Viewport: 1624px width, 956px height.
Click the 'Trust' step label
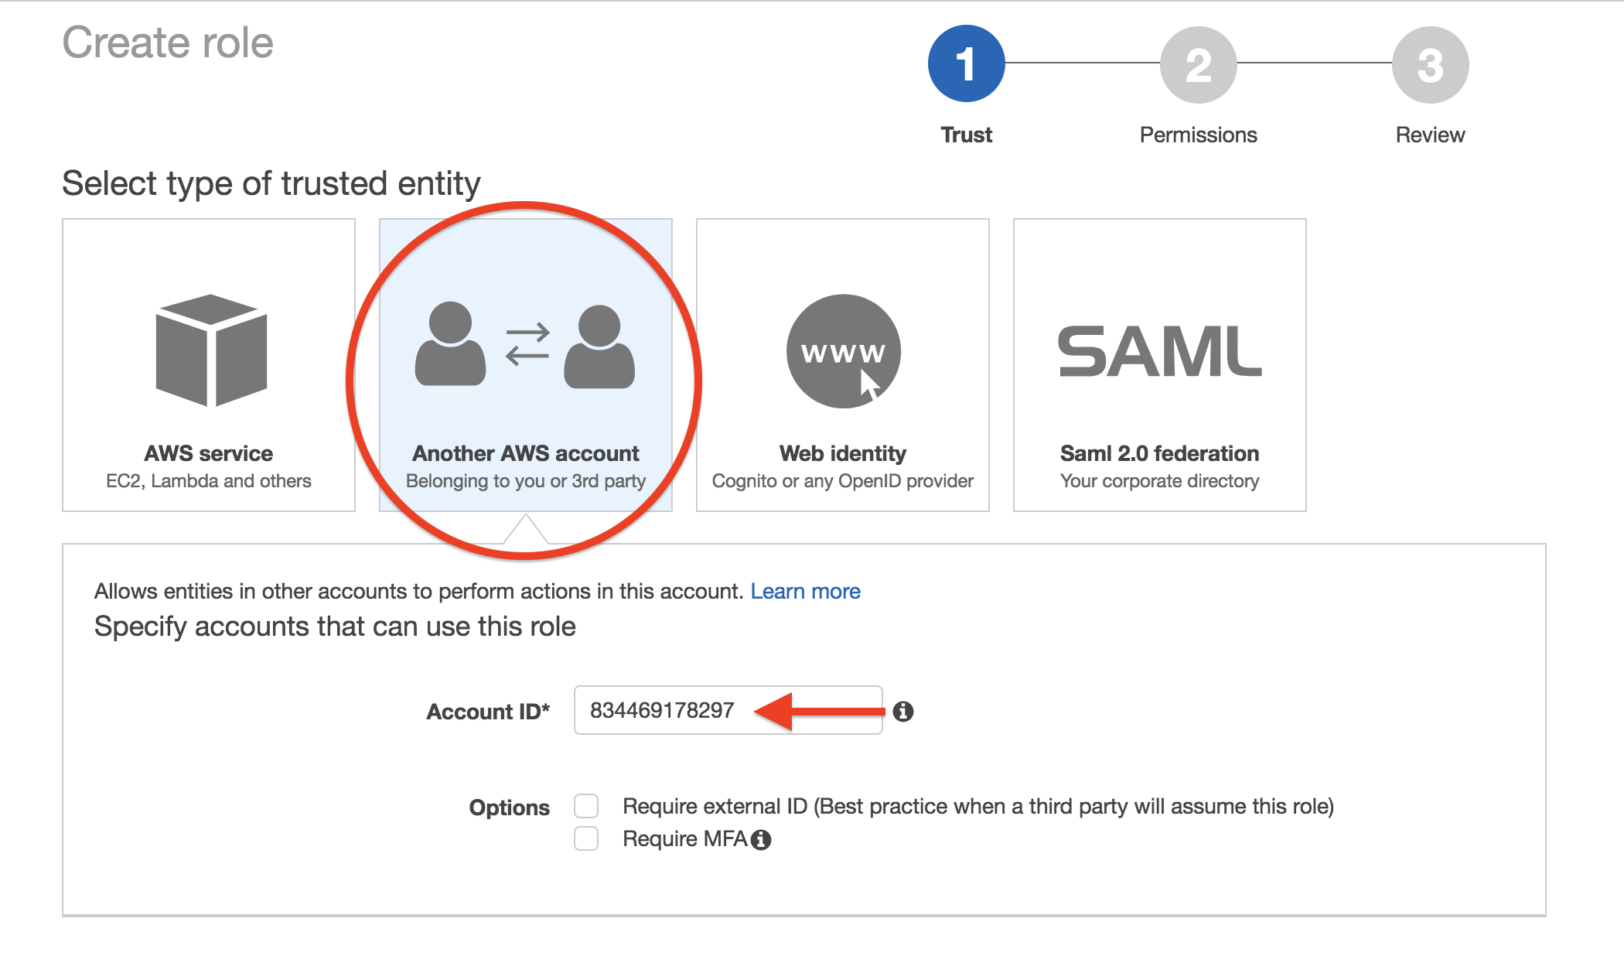[967, 135]
